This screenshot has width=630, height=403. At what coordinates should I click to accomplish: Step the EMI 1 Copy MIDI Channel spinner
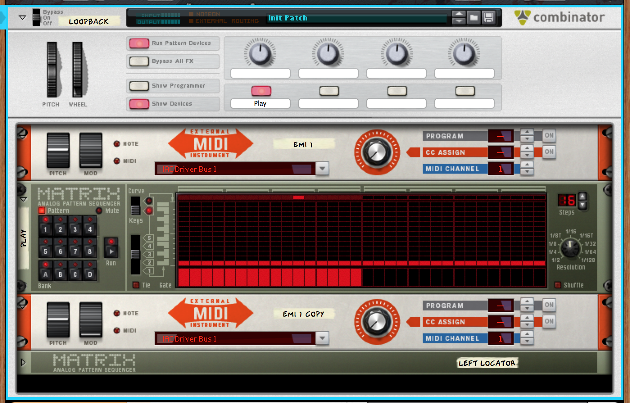527,338
